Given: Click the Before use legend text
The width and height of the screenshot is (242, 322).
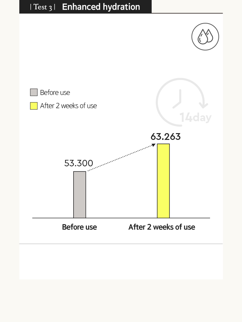Looking at the screenshot, I should (x=55, y=93).
